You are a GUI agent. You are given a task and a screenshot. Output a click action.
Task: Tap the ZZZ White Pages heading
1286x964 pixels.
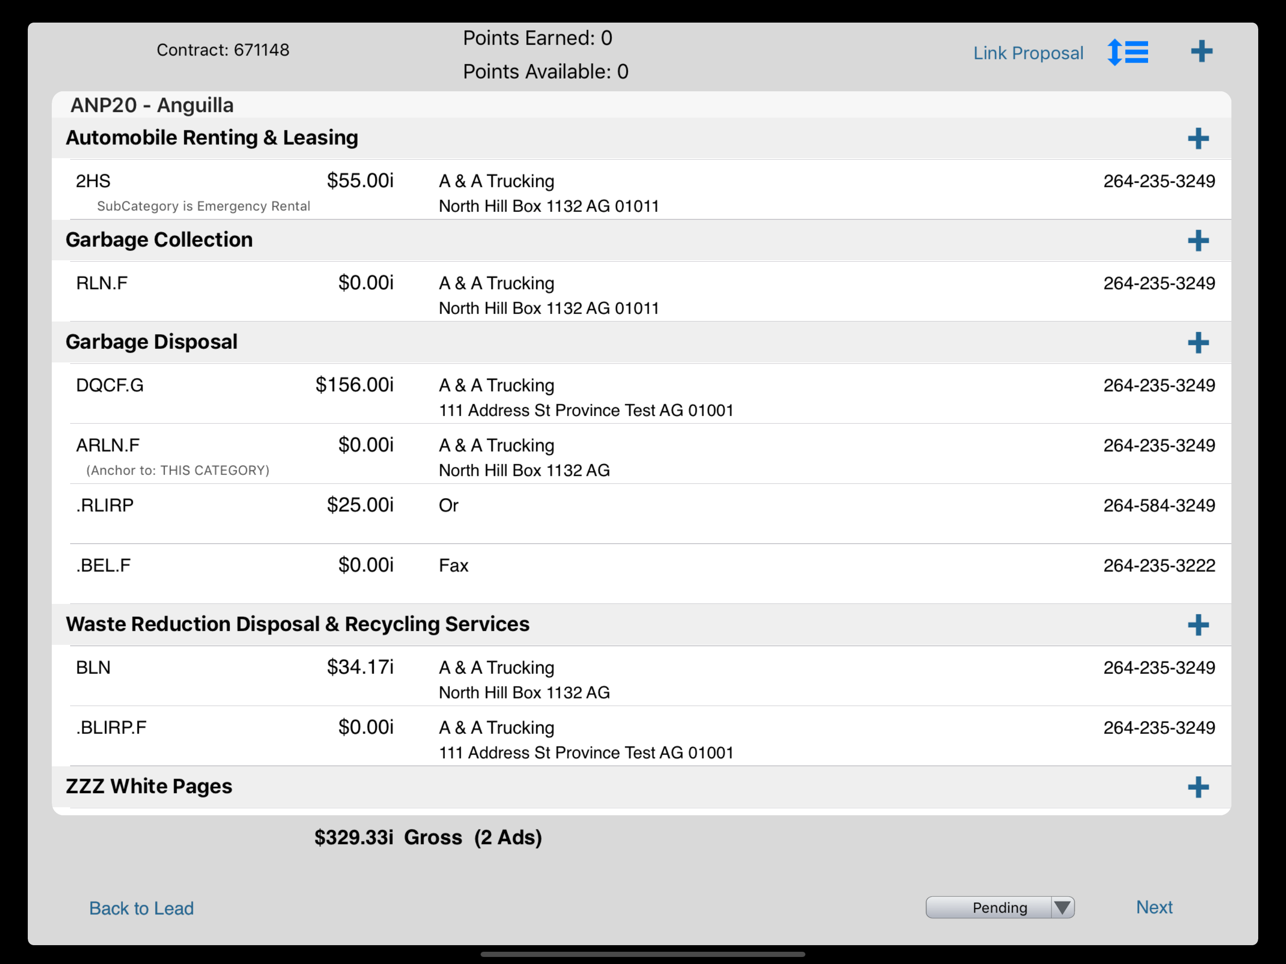[149, 786]
